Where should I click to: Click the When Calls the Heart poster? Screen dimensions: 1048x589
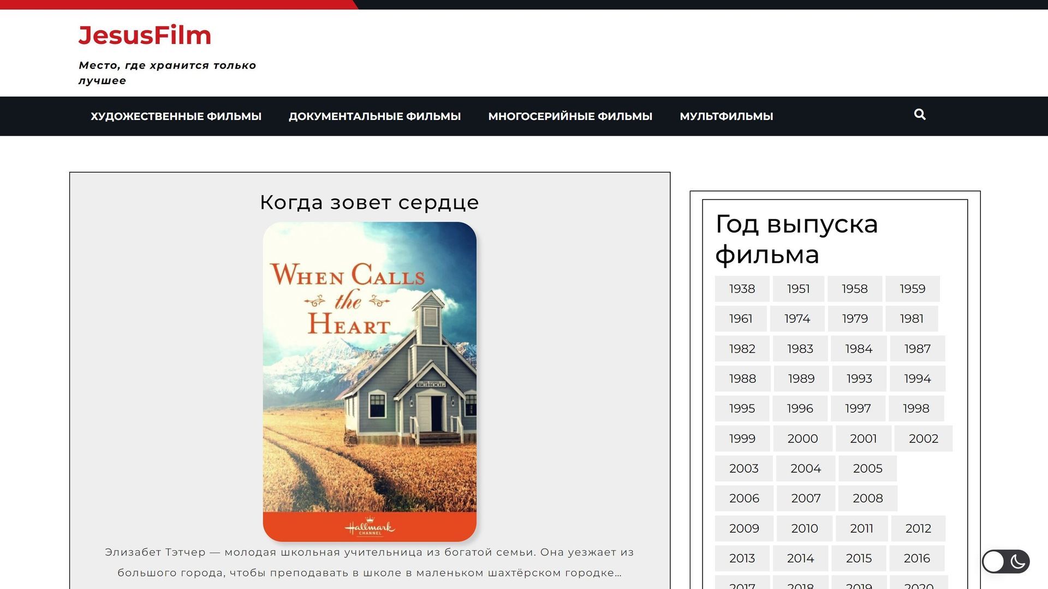pos(370,382)
